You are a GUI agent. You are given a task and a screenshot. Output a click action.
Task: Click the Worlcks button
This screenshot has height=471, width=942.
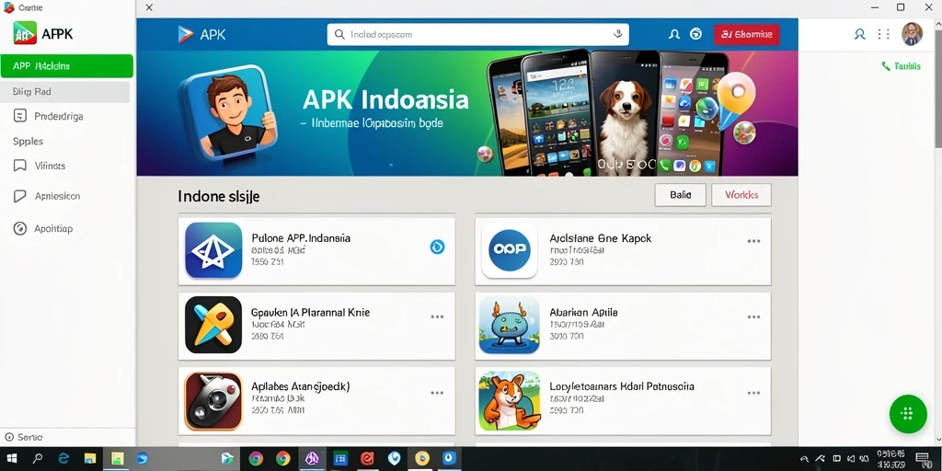coord(741,195)
